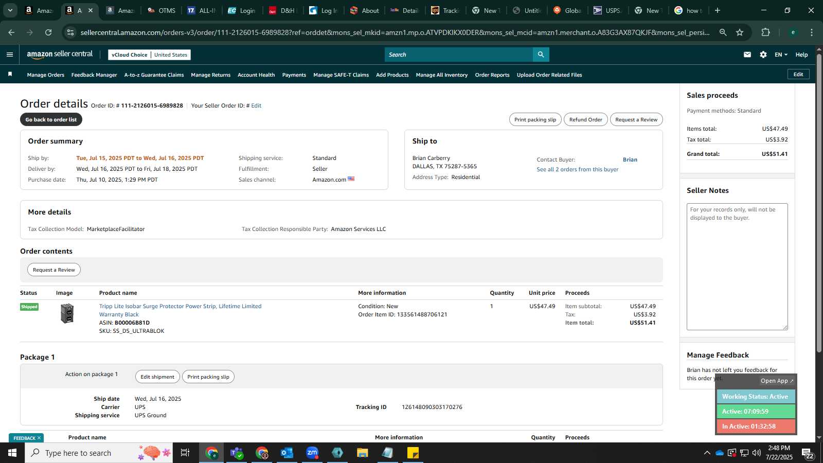Image resolution: width=823 pixels, height=463 pixels.
Task: Click the bookmark icon in navigation bar
Action: (10, 75)
